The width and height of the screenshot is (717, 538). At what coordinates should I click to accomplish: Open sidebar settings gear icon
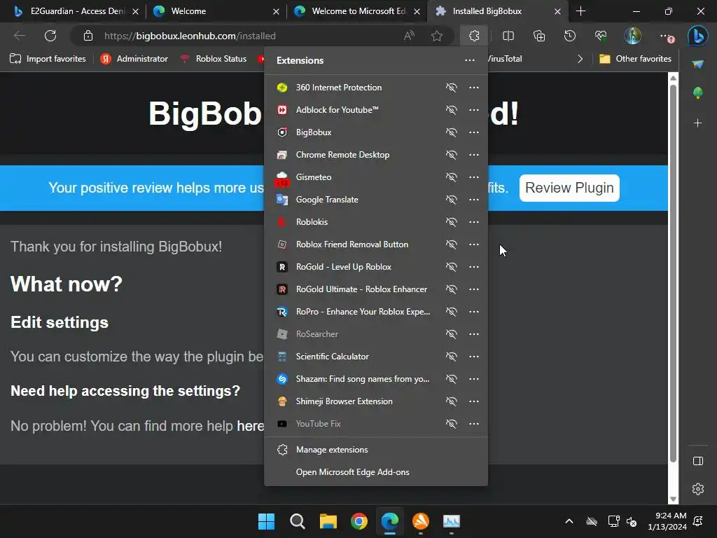point(698,489)
